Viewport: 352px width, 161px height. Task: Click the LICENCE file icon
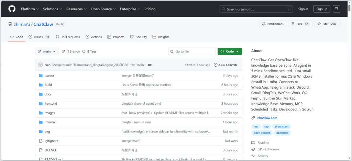coord(41,150)
